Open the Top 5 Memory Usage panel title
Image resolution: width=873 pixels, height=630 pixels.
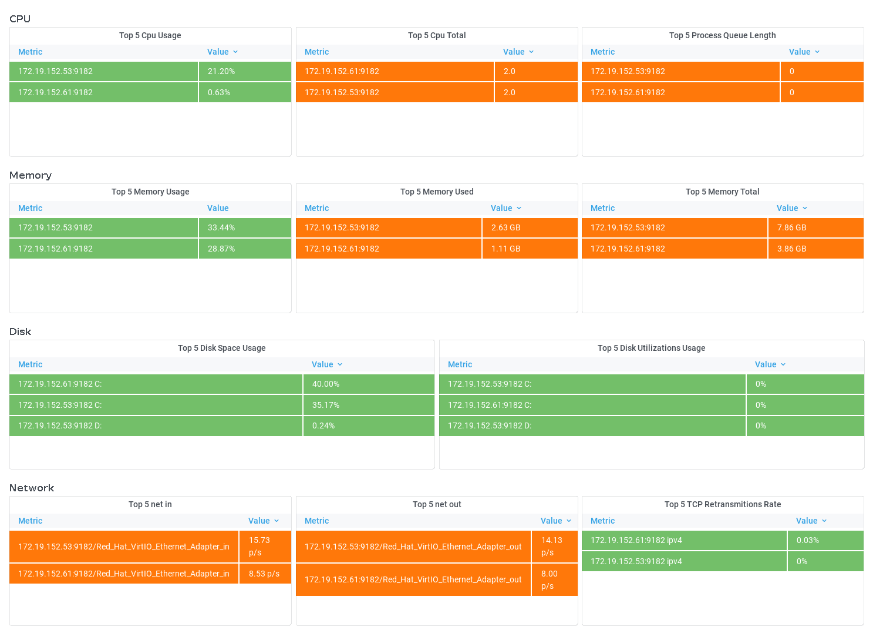150,192
